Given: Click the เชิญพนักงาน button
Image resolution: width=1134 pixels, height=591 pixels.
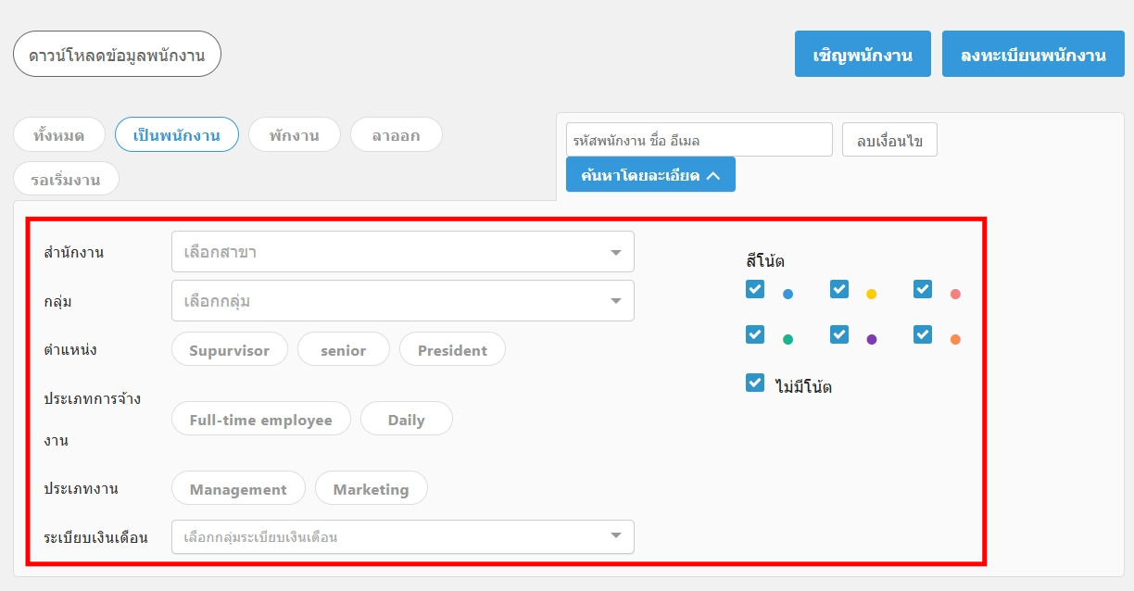Looking at the screenshot, I should tap(863, 54).
